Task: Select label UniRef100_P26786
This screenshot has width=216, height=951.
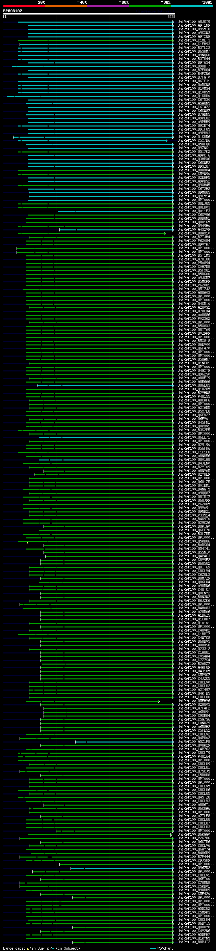Action: click(194, 838)
